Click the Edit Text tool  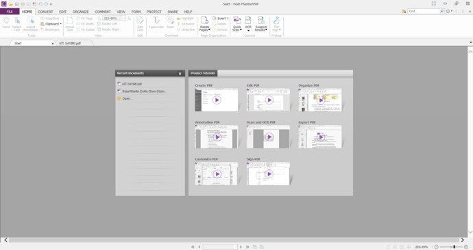[140, 24]
